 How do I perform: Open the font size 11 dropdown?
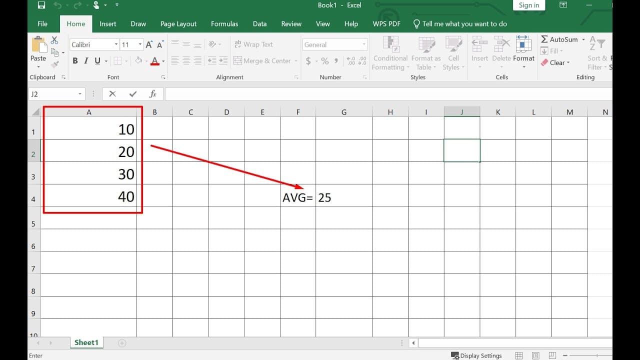tap(140, 44)
